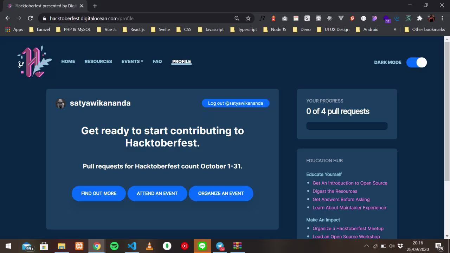This screenshot has height=253, width=450.
Task: Open YouTube Music from taskbar
Action: click(185, 246)
